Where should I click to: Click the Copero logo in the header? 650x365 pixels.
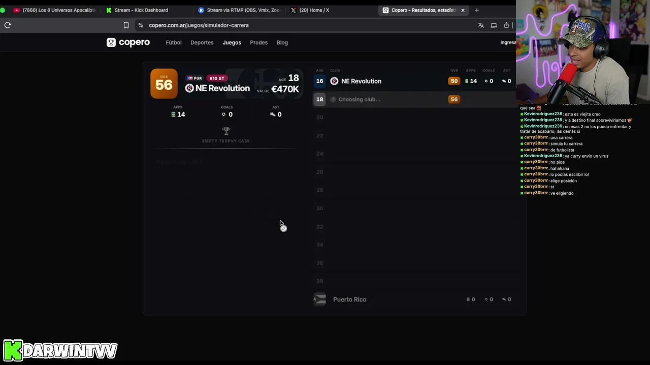pos(128,43)
